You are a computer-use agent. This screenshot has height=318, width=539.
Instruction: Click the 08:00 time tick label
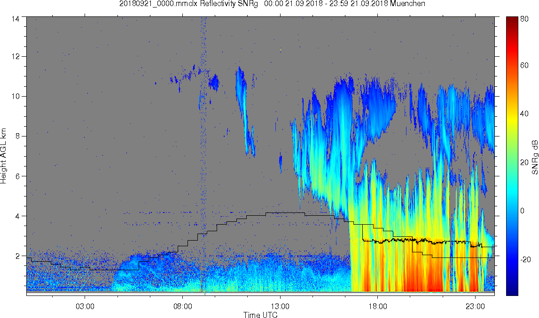pyautogui.click(x=182, y=306)
